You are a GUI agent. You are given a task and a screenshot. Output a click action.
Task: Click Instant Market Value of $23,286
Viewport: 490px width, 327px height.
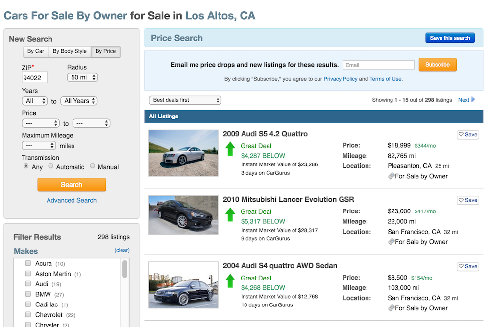click(x=279, y=164)
